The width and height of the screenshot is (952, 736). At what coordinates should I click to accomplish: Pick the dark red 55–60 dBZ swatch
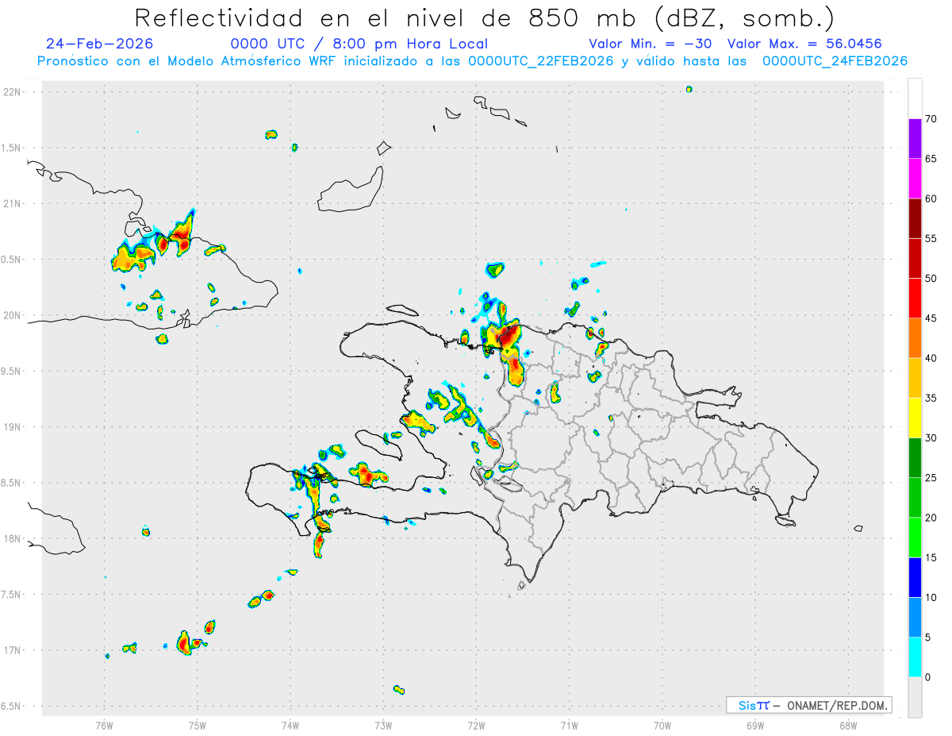point(915,218)
